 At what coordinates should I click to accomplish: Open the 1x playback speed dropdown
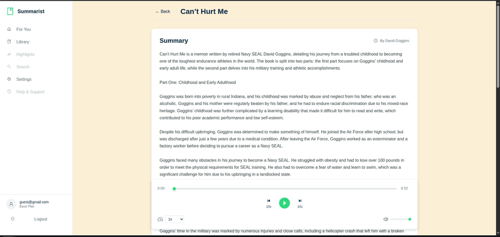click(175, 219)
